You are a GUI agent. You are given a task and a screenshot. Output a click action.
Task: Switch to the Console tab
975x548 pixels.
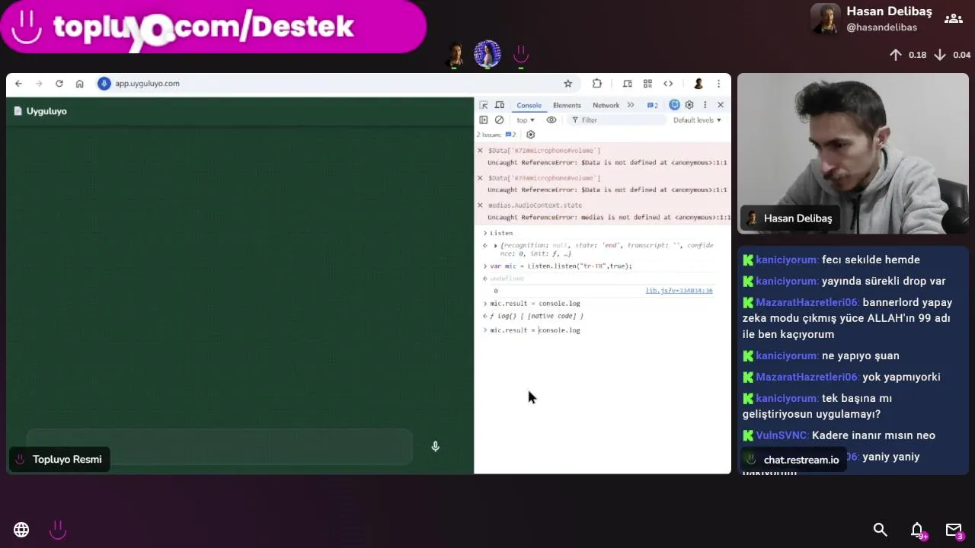[x=529, y=105]
